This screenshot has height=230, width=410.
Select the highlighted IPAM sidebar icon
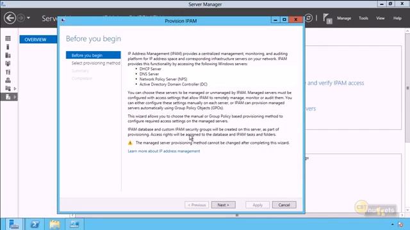click(x=8, y=97)
